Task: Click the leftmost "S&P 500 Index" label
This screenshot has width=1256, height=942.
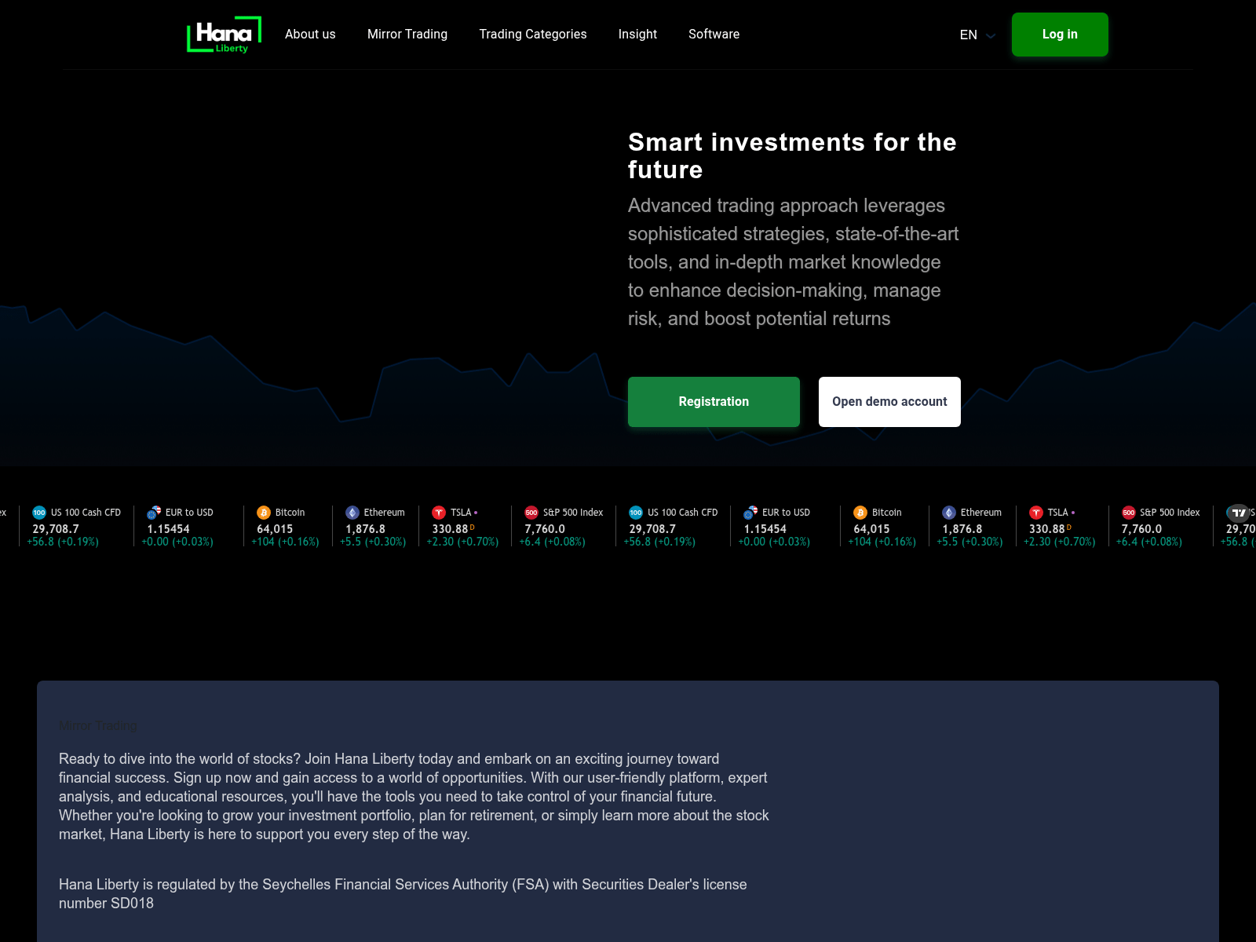Action: tap(573, 513)
